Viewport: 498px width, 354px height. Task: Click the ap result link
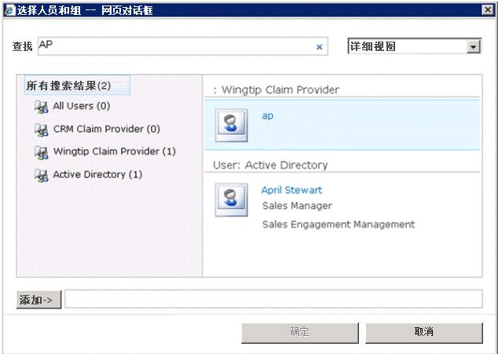pyautogui.click(x=267, y=115)
